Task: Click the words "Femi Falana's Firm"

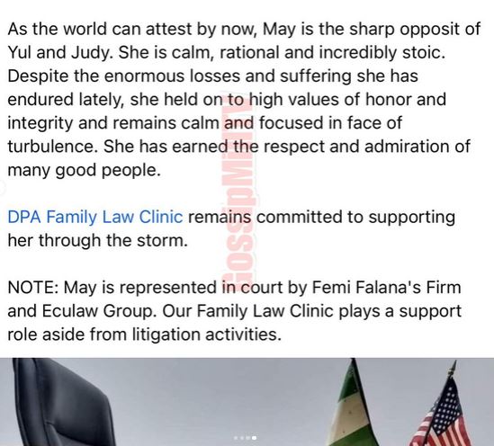Action: pyautogui.click(x=387, y=288)
